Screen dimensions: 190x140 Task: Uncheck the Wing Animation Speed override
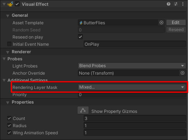click(x=9, y=132)
